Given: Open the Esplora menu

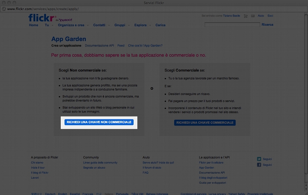Looking at the screenshot, I should 140,25.
